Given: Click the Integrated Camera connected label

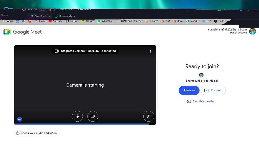Looking at the screenshot, I should (x=85, y=51).
